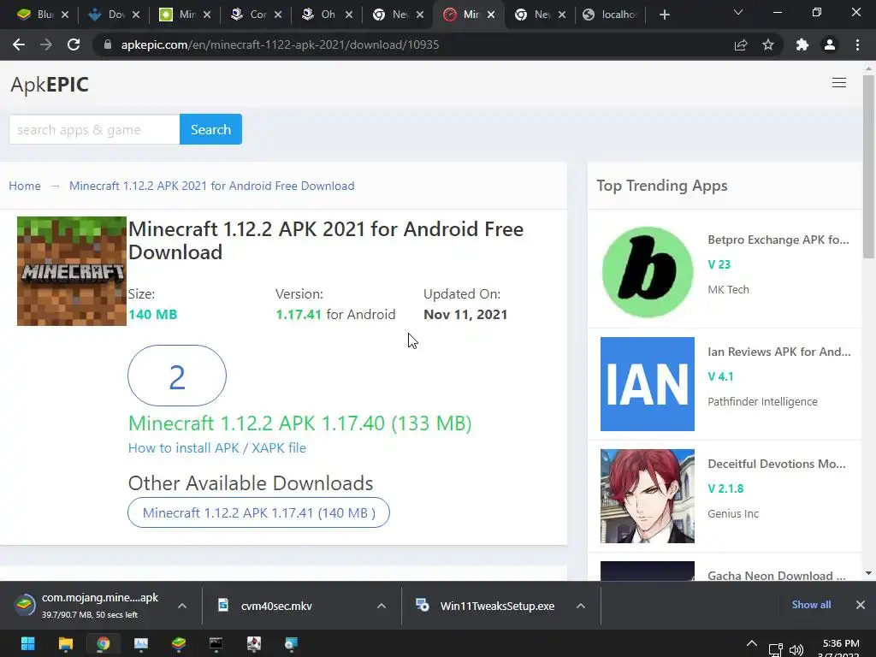This screenshot has height=657, width=876.
Task: Click Minecraft 1.12.2 APK 1.17.41 (140 MB) button
Action: point(258,512)
